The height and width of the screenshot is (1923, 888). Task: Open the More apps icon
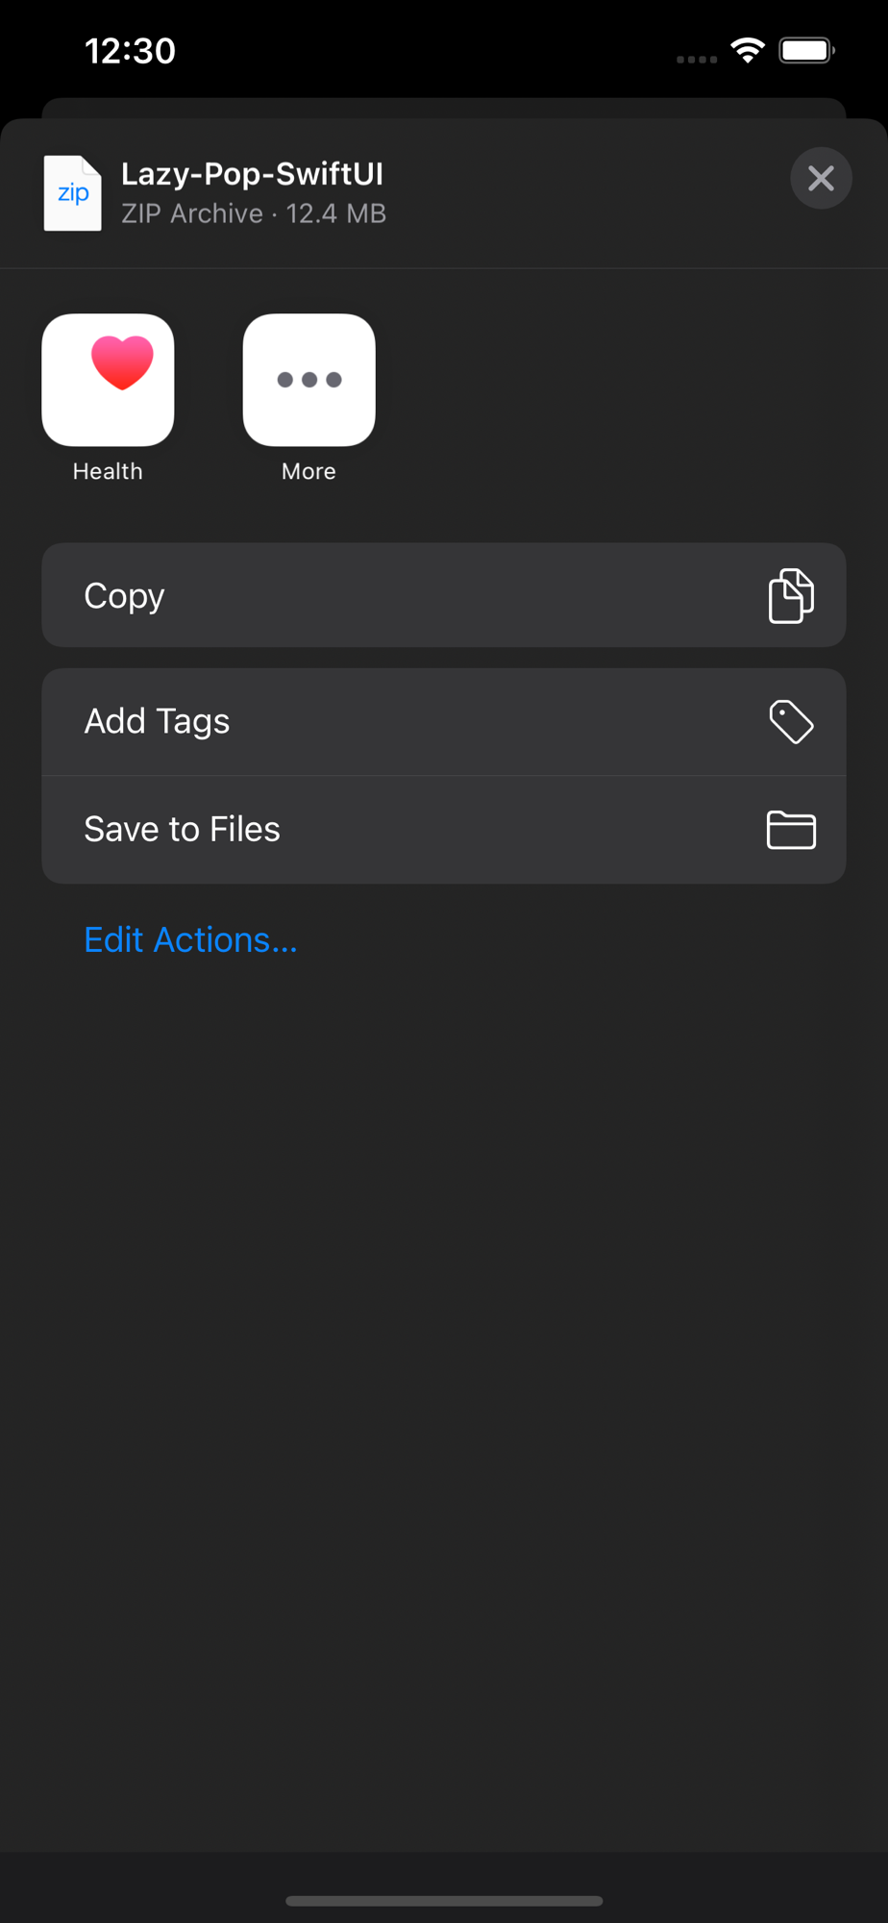308,380
